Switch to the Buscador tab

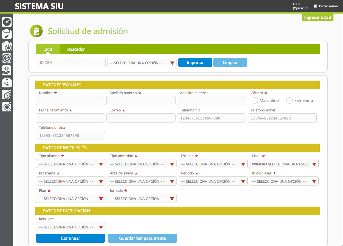pos(76,49)
